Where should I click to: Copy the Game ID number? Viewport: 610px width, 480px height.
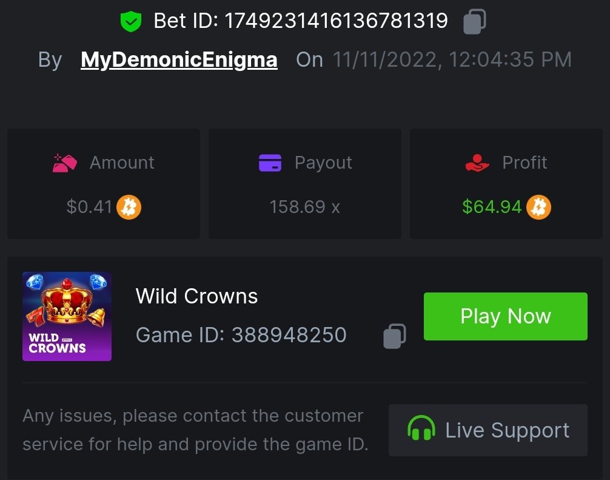point(394,336)
